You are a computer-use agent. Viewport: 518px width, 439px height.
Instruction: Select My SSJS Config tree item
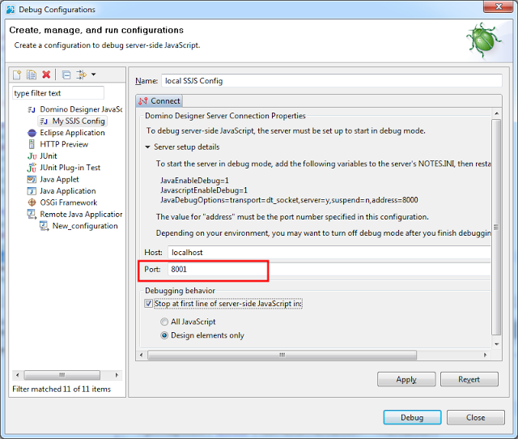coord(79,121)
